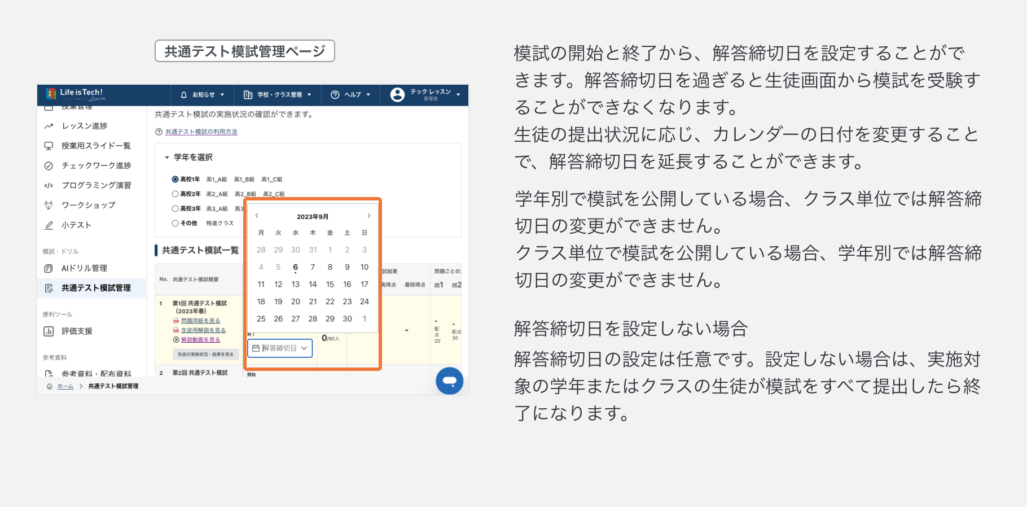
Task: Click the Life is Tech! logo
Action: pyautogui.click(x=75, y=94)
